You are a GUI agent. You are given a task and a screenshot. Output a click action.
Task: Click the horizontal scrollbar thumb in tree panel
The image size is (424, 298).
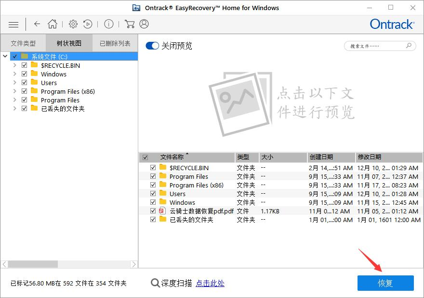click(x=33, y=264)
